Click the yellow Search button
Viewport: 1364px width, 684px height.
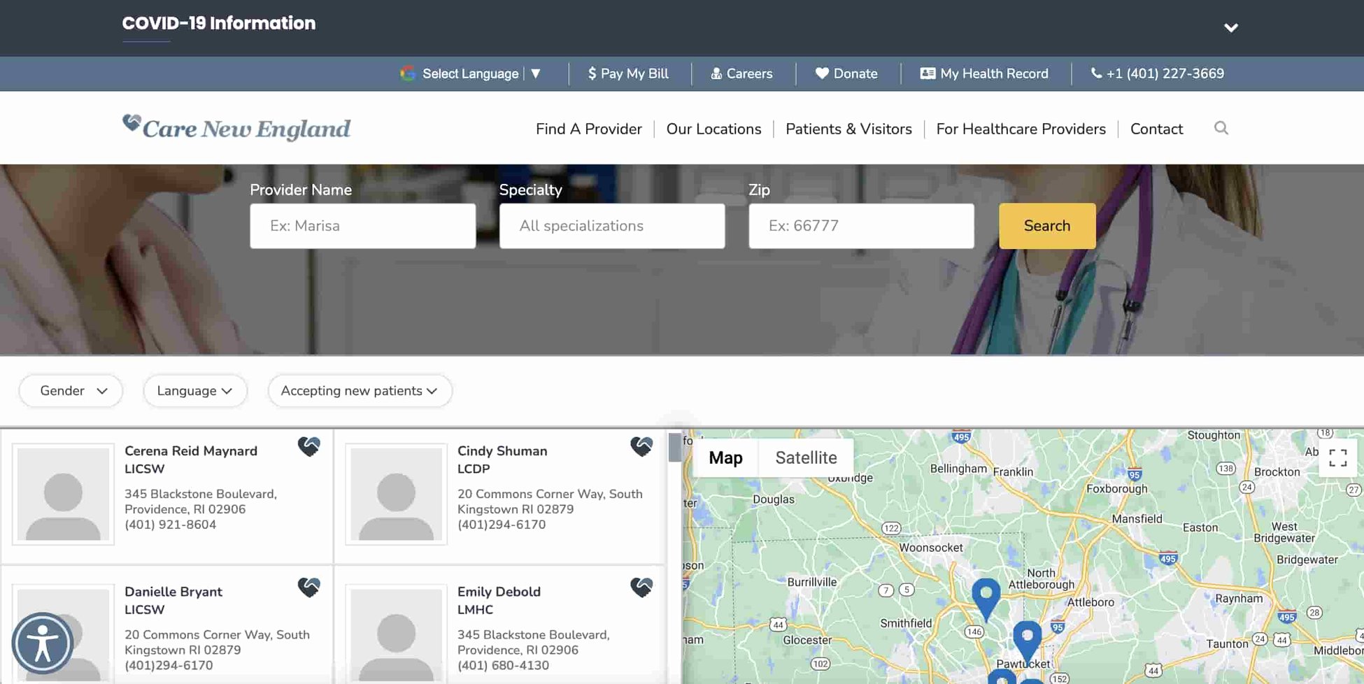(1047, 226)
